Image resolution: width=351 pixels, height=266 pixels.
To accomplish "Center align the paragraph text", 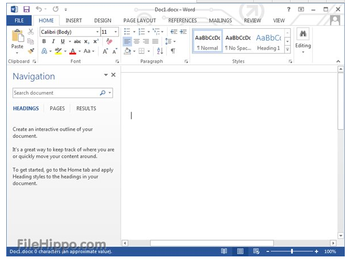I will point(137,41).
